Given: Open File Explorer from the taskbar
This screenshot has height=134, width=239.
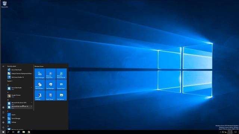Looking at the screenshot, I should pyautogui.click(x=24, y=132).
